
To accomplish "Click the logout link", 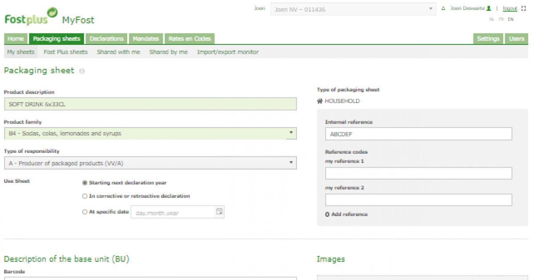I will pyautogui.click(x=510, y=8).
